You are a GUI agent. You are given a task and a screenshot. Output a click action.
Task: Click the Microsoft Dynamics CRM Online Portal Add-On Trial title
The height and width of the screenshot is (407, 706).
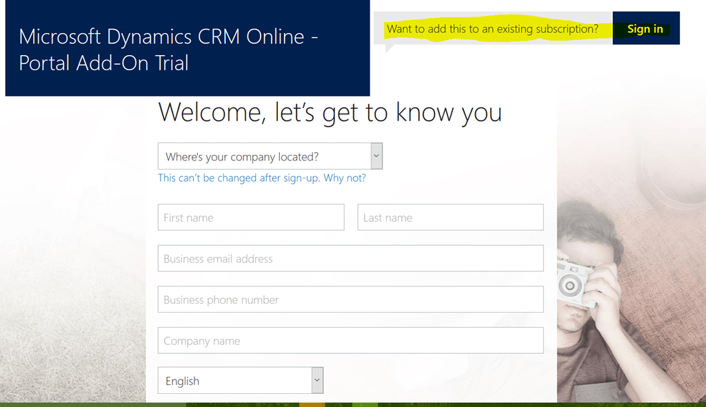[168, 50]
